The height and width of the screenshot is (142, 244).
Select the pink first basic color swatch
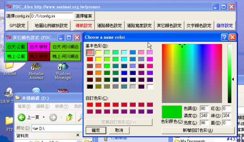90,53
